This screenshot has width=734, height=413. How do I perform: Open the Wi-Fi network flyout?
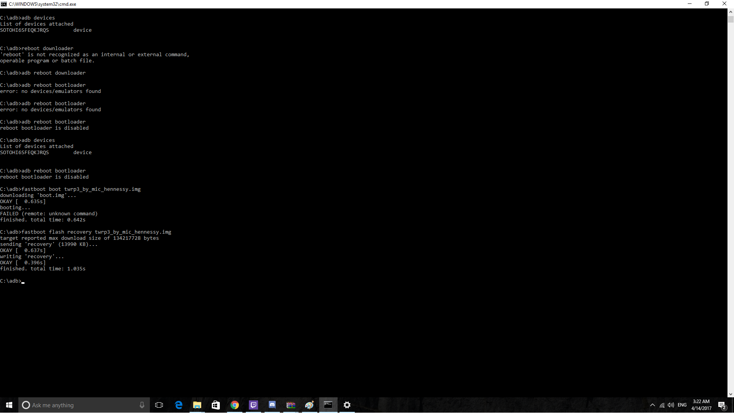point(662,405)
